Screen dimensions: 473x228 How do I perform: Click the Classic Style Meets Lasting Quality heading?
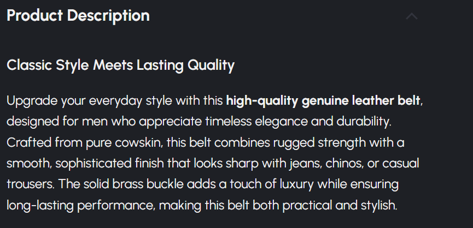(x=120, y=65)
